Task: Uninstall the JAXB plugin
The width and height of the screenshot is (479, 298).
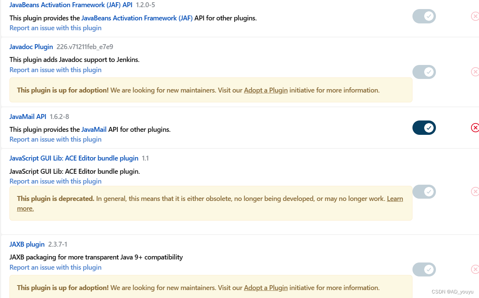Action: point(475,269)
